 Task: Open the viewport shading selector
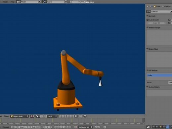click(x=32, y=116)
